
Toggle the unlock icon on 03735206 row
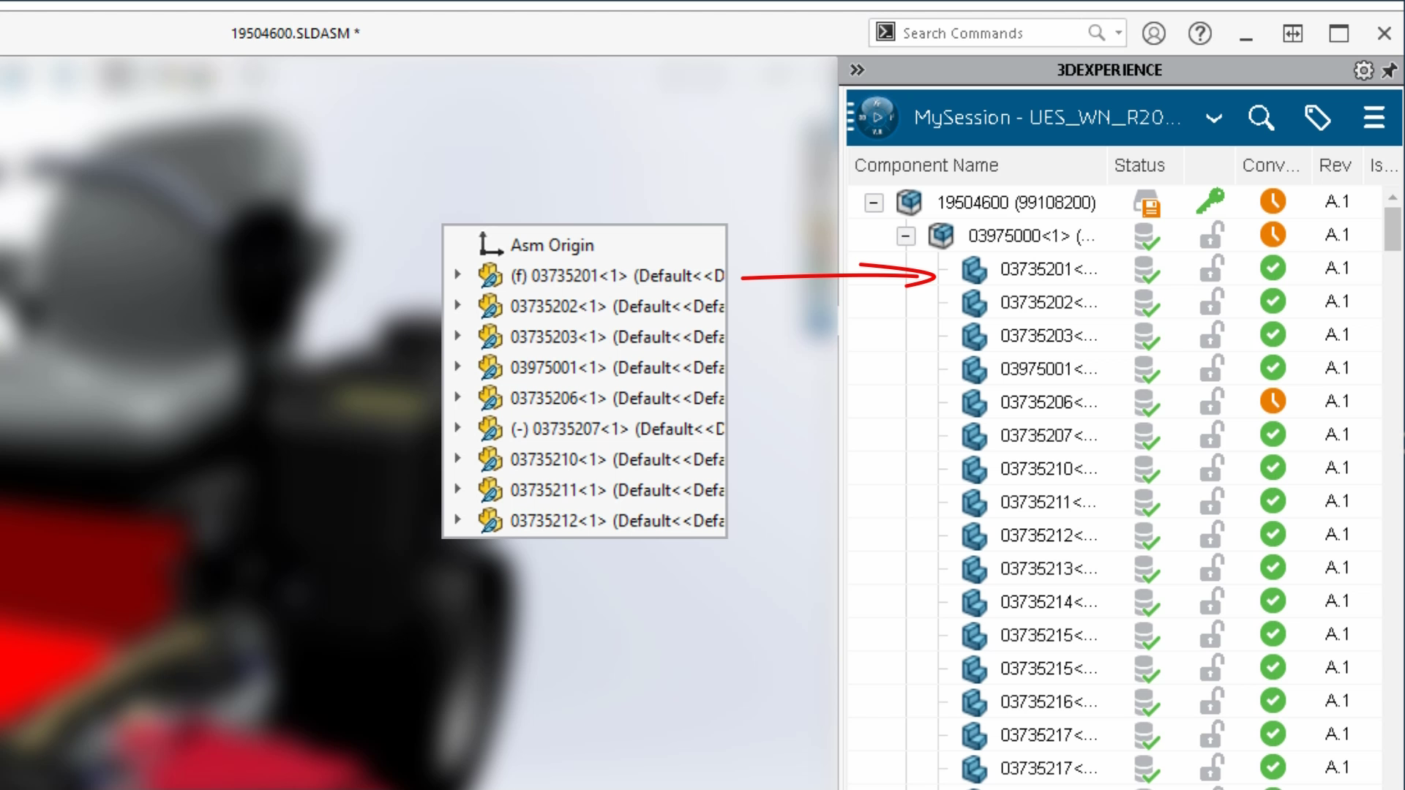click(x=1212, y=402)
